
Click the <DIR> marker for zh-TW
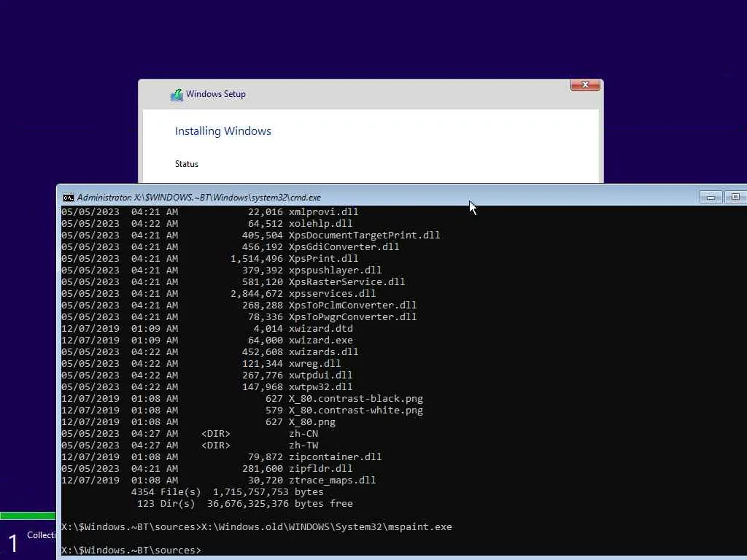pyautogui.click(x=216, y=445)
